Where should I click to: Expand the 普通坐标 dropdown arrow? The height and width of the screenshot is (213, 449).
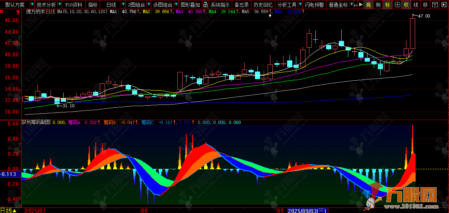coord(351,5)
